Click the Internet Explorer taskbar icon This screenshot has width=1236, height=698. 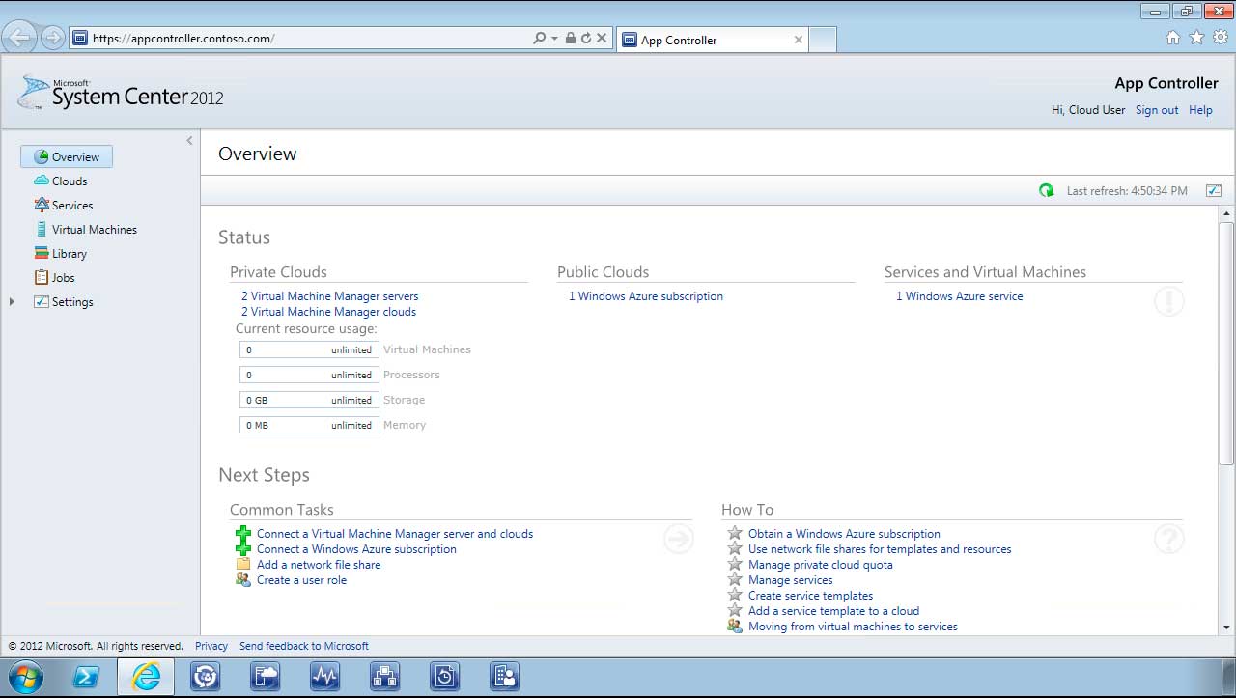pyautogui.click(x=146, y=677)
